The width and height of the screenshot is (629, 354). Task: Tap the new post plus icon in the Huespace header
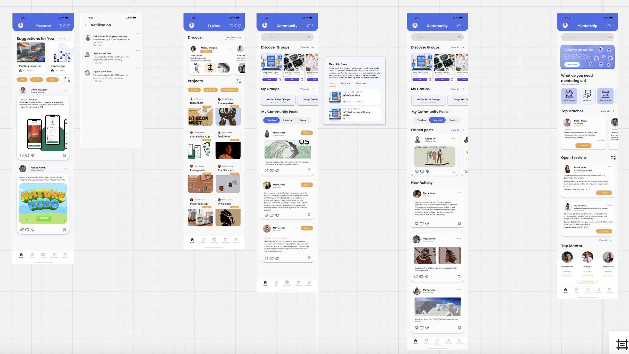[60, 26]
